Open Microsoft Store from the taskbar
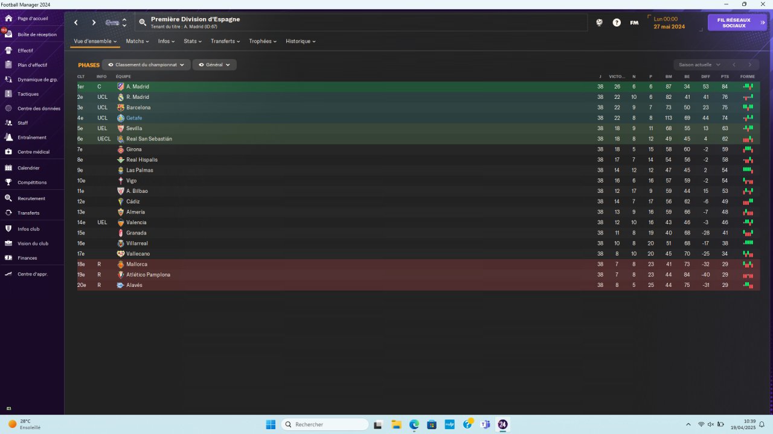The width and height of the screenshot is (773, 434). pos(432,424)
